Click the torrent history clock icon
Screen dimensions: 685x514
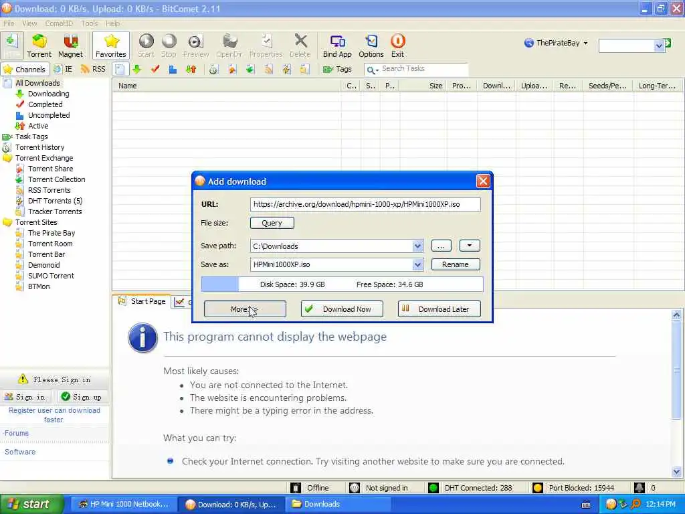213,69
